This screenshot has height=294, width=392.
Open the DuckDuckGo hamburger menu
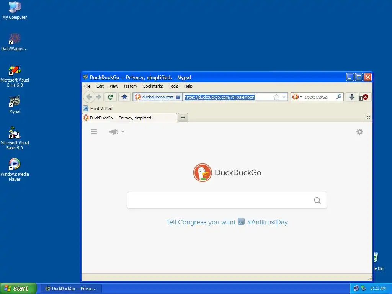(94, 132)
